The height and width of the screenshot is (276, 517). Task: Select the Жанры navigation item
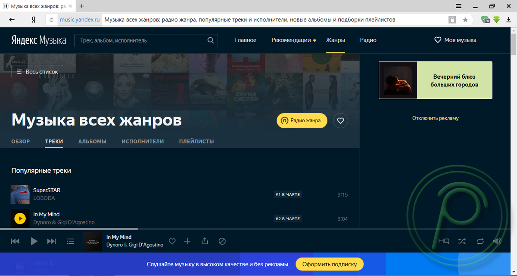pyautogui.click(x=335, y=40)
